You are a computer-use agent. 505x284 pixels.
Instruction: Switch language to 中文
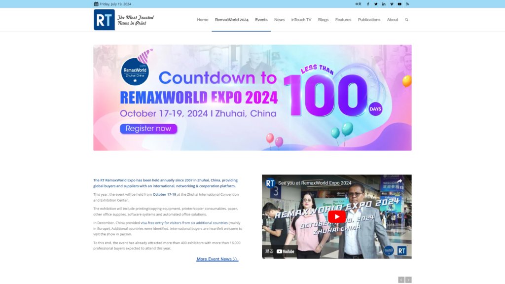[358, 4]
